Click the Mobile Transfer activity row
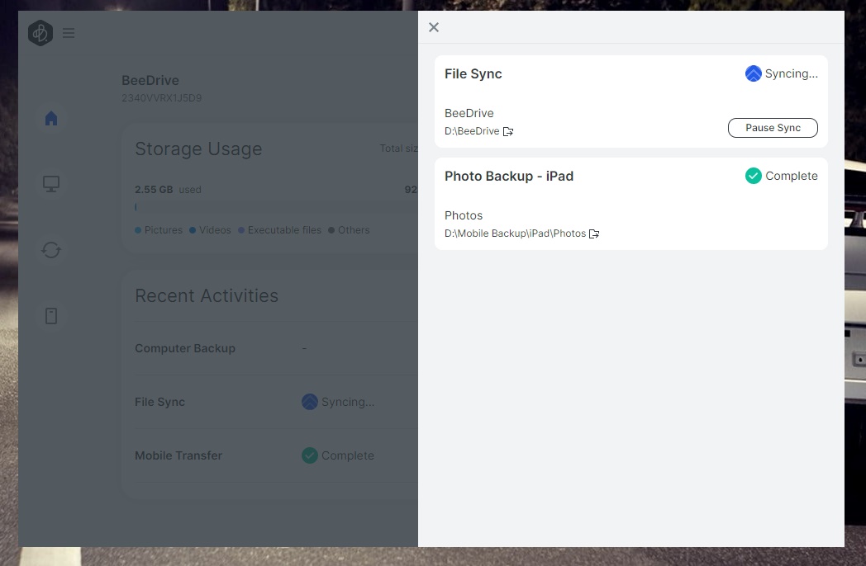This screenshot has height=566, width=866. 178,455
